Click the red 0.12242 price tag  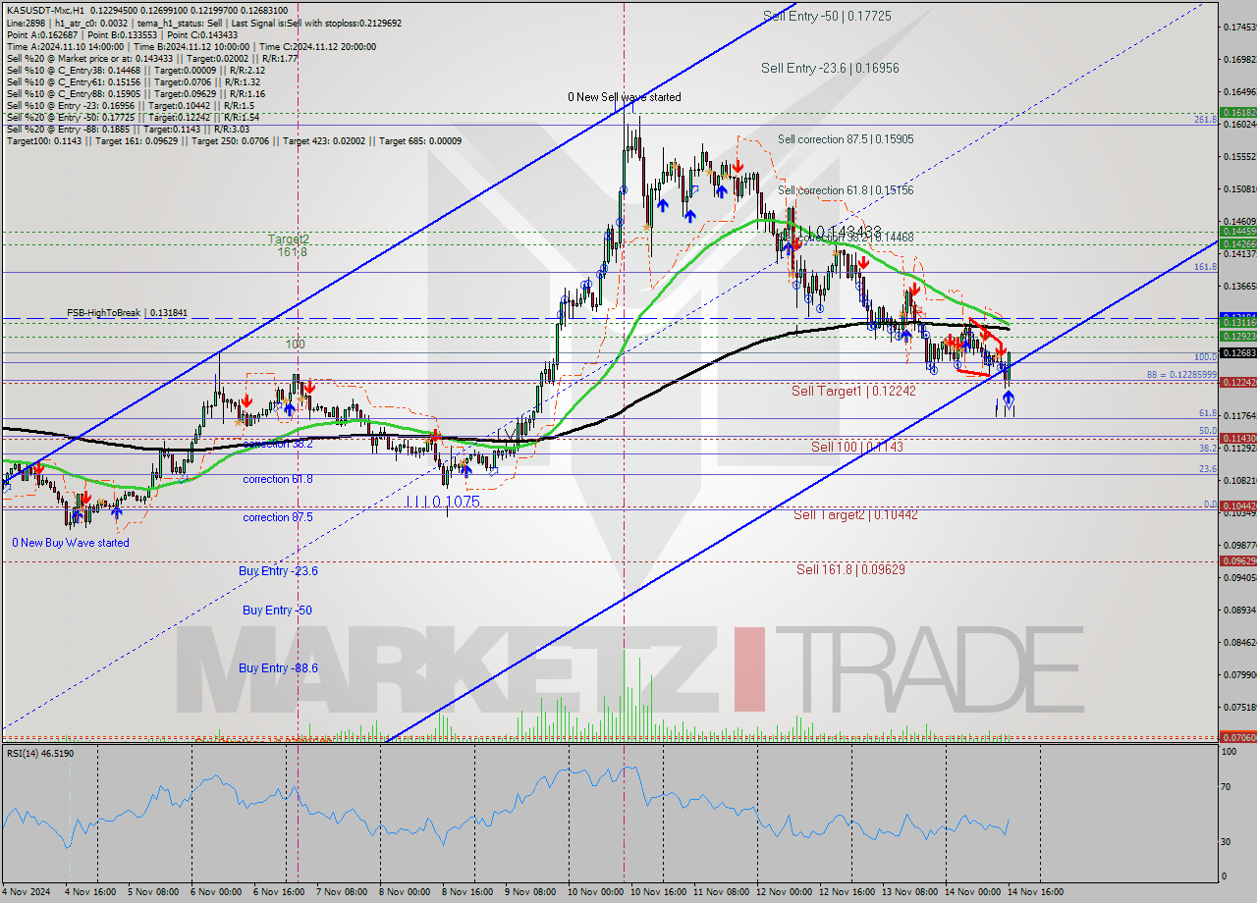click(1237, 383)
